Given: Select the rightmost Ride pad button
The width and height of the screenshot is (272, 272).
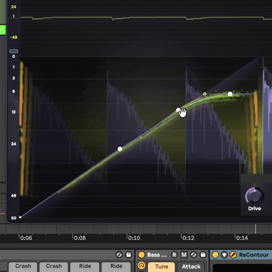Looking at the screenshot, I should [116, 266].
